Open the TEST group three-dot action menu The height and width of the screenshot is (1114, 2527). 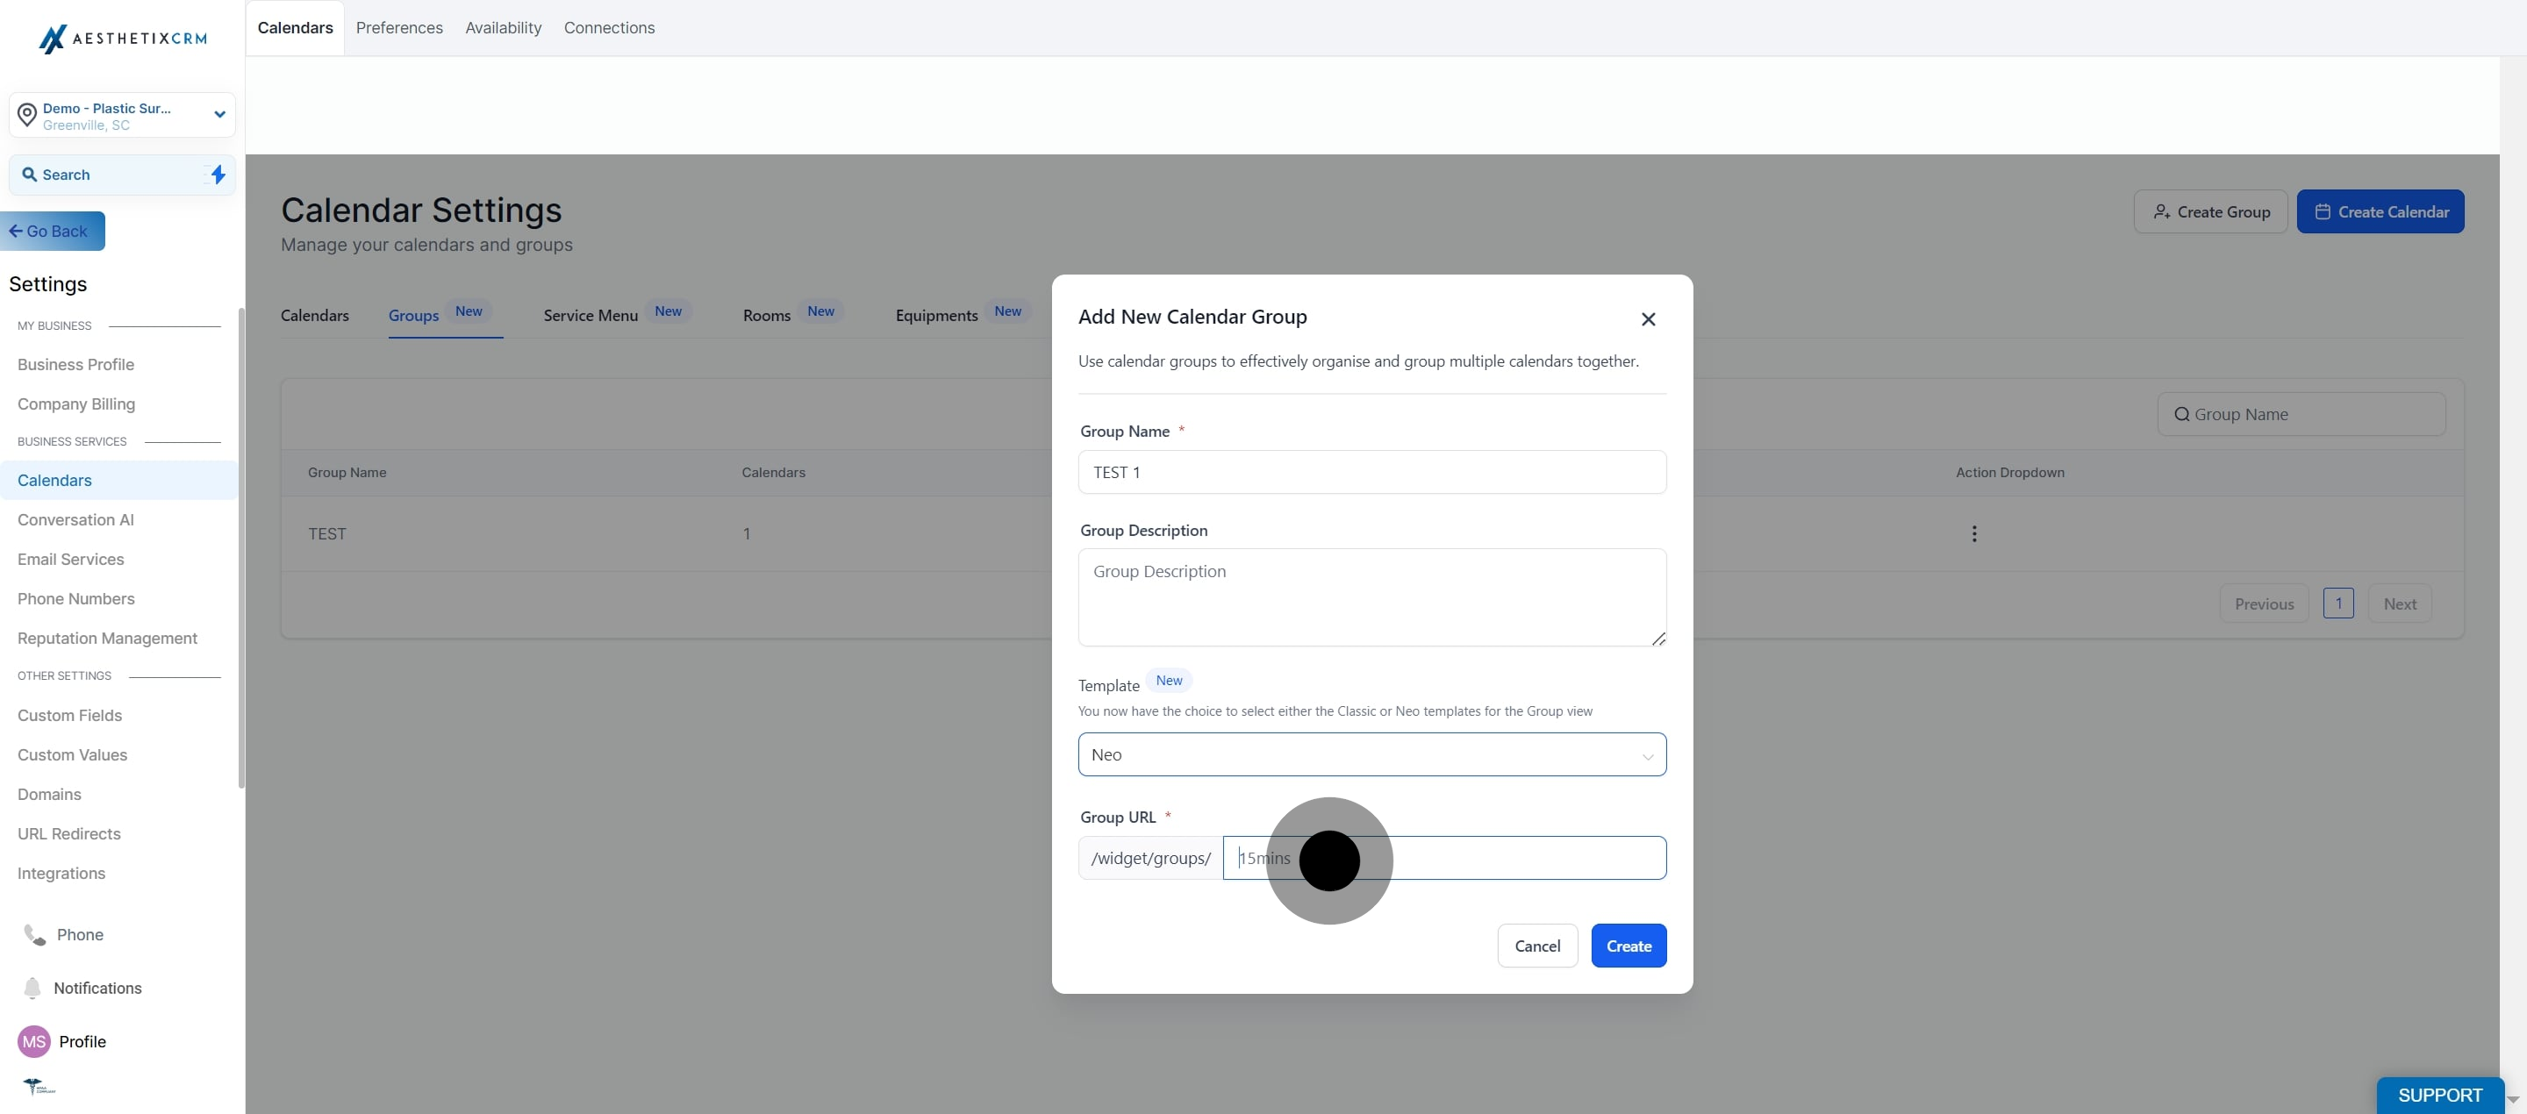click(x=1973, y=533)
